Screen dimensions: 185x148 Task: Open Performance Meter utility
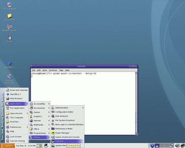[x=67, y=129]
